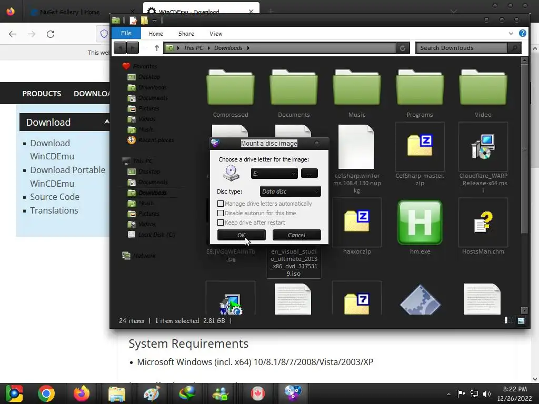Click the Explorer back navigation arrow
Image resolution: width=539 pixels, height=404 pixels.
(119, 47)
